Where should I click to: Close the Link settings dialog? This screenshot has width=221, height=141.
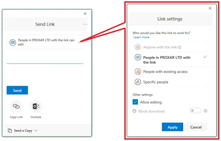coord(210,8)
